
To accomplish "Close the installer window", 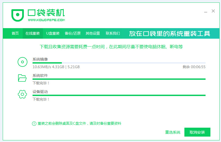I will point(213,11).
